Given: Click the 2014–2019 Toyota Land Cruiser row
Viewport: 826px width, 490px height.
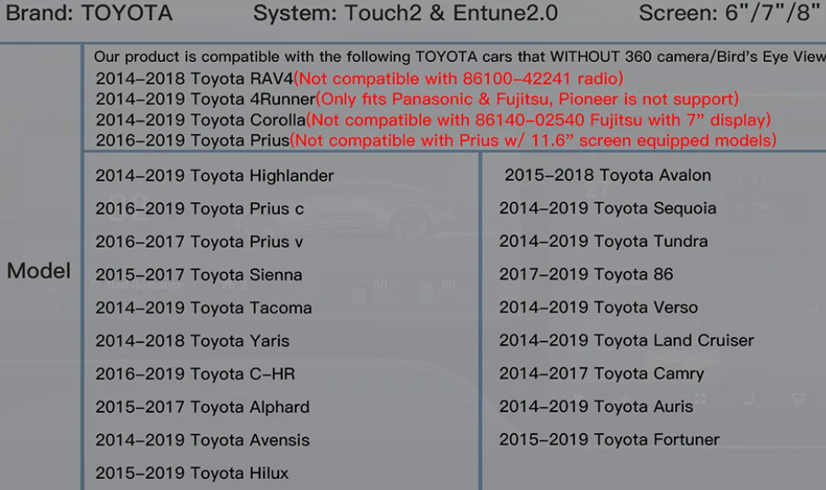Looking at the screenshot, I should tap(626, 341).
